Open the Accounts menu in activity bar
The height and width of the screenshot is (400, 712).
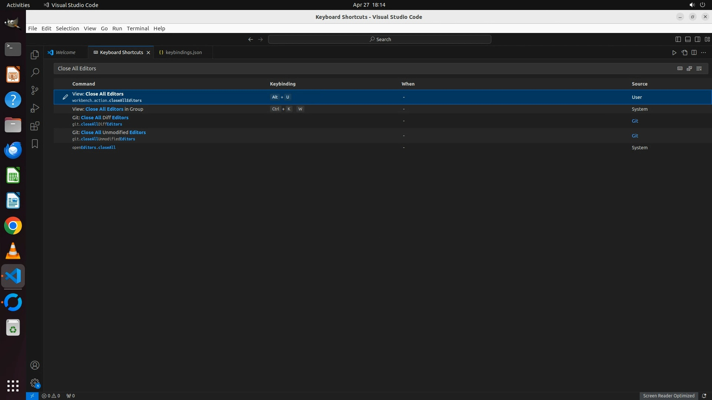pos(34,365)
